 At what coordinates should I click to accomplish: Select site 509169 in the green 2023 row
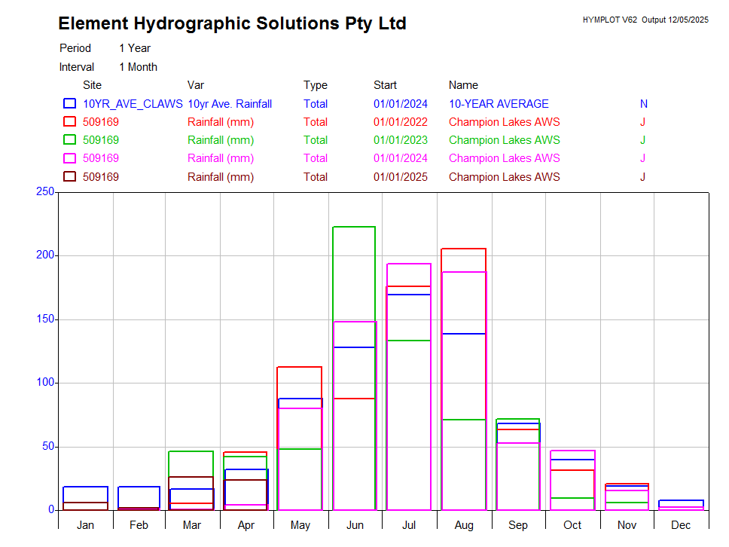point(101,140)
